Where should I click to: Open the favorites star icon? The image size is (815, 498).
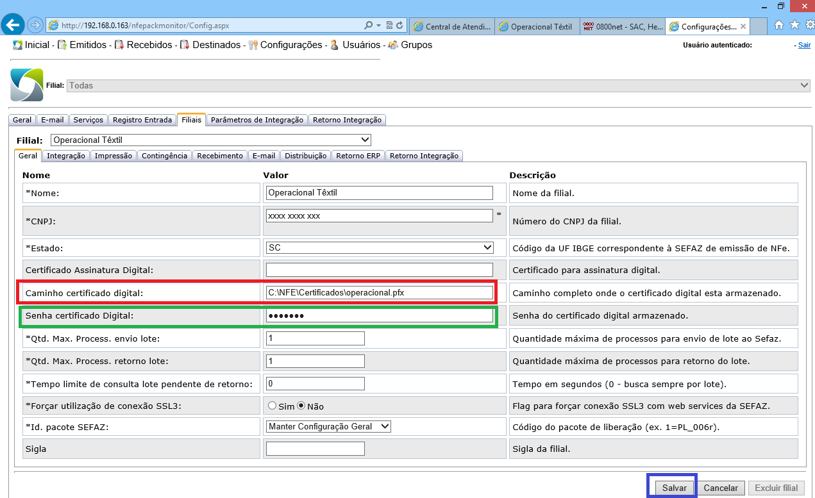pos(794,26)
